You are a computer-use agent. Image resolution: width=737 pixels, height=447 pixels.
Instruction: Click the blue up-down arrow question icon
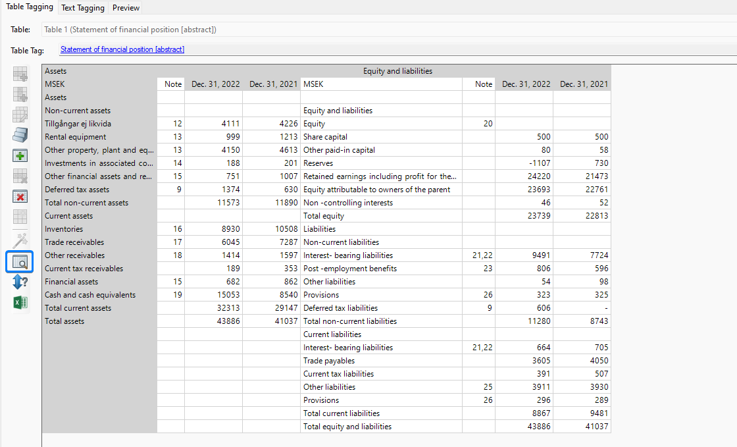(20, 282)
